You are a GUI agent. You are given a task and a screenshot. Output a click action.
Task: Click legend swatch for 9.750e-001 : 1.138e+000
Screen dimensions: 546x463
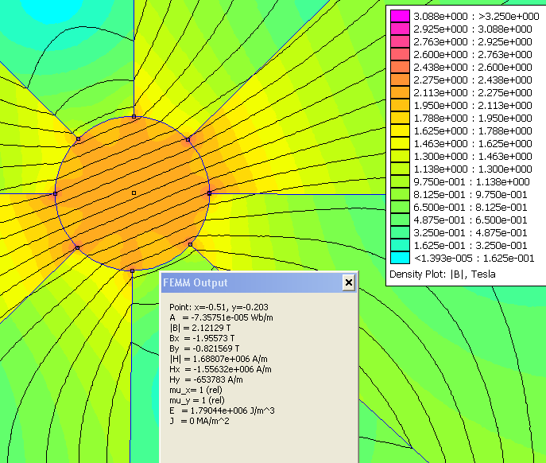coord(400,181)
